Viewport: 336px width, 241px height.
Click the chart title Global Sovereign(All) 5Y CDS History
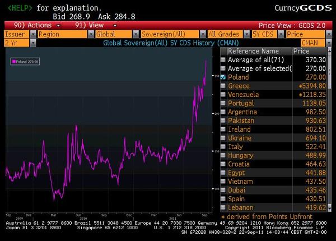point(171,43)
